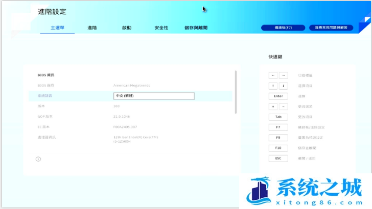Viewport: 372px width, 209px height.
Task: Click the F10 save and exit key
Action: coord(278,148)
